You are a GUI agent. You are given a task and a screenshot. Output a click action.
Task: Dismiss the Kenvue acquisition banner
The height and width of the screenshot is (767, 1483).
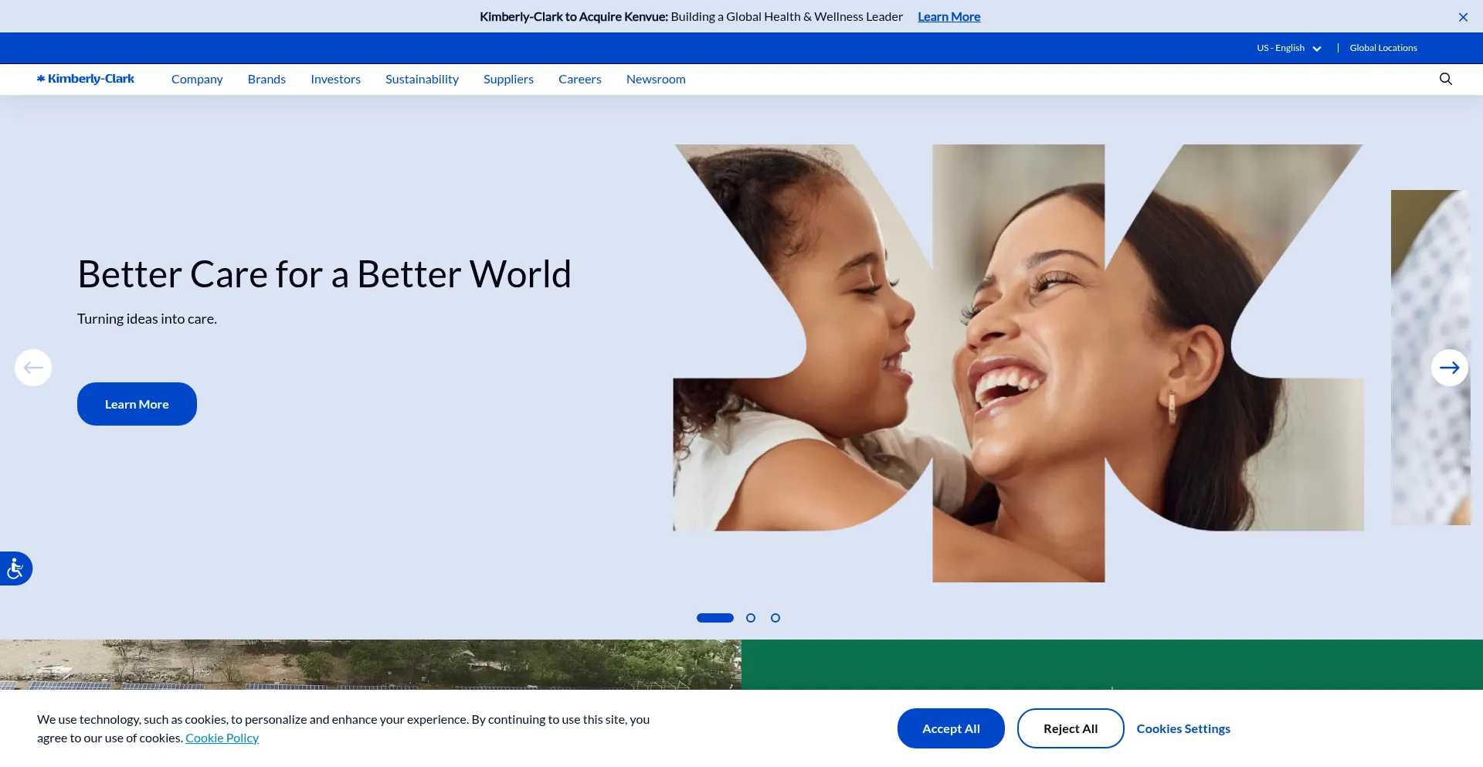coord(1463,16)
